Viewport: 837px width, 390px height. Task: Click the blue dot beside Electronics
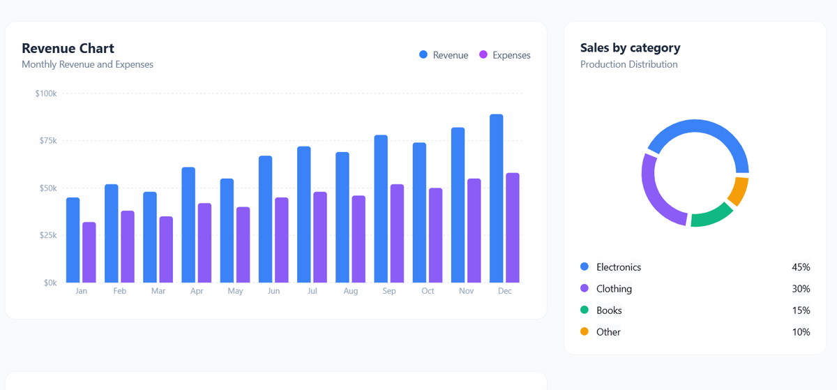coord(585,267)
